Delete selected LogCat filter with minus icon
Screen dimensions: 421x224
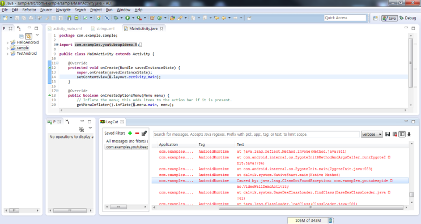137,133
